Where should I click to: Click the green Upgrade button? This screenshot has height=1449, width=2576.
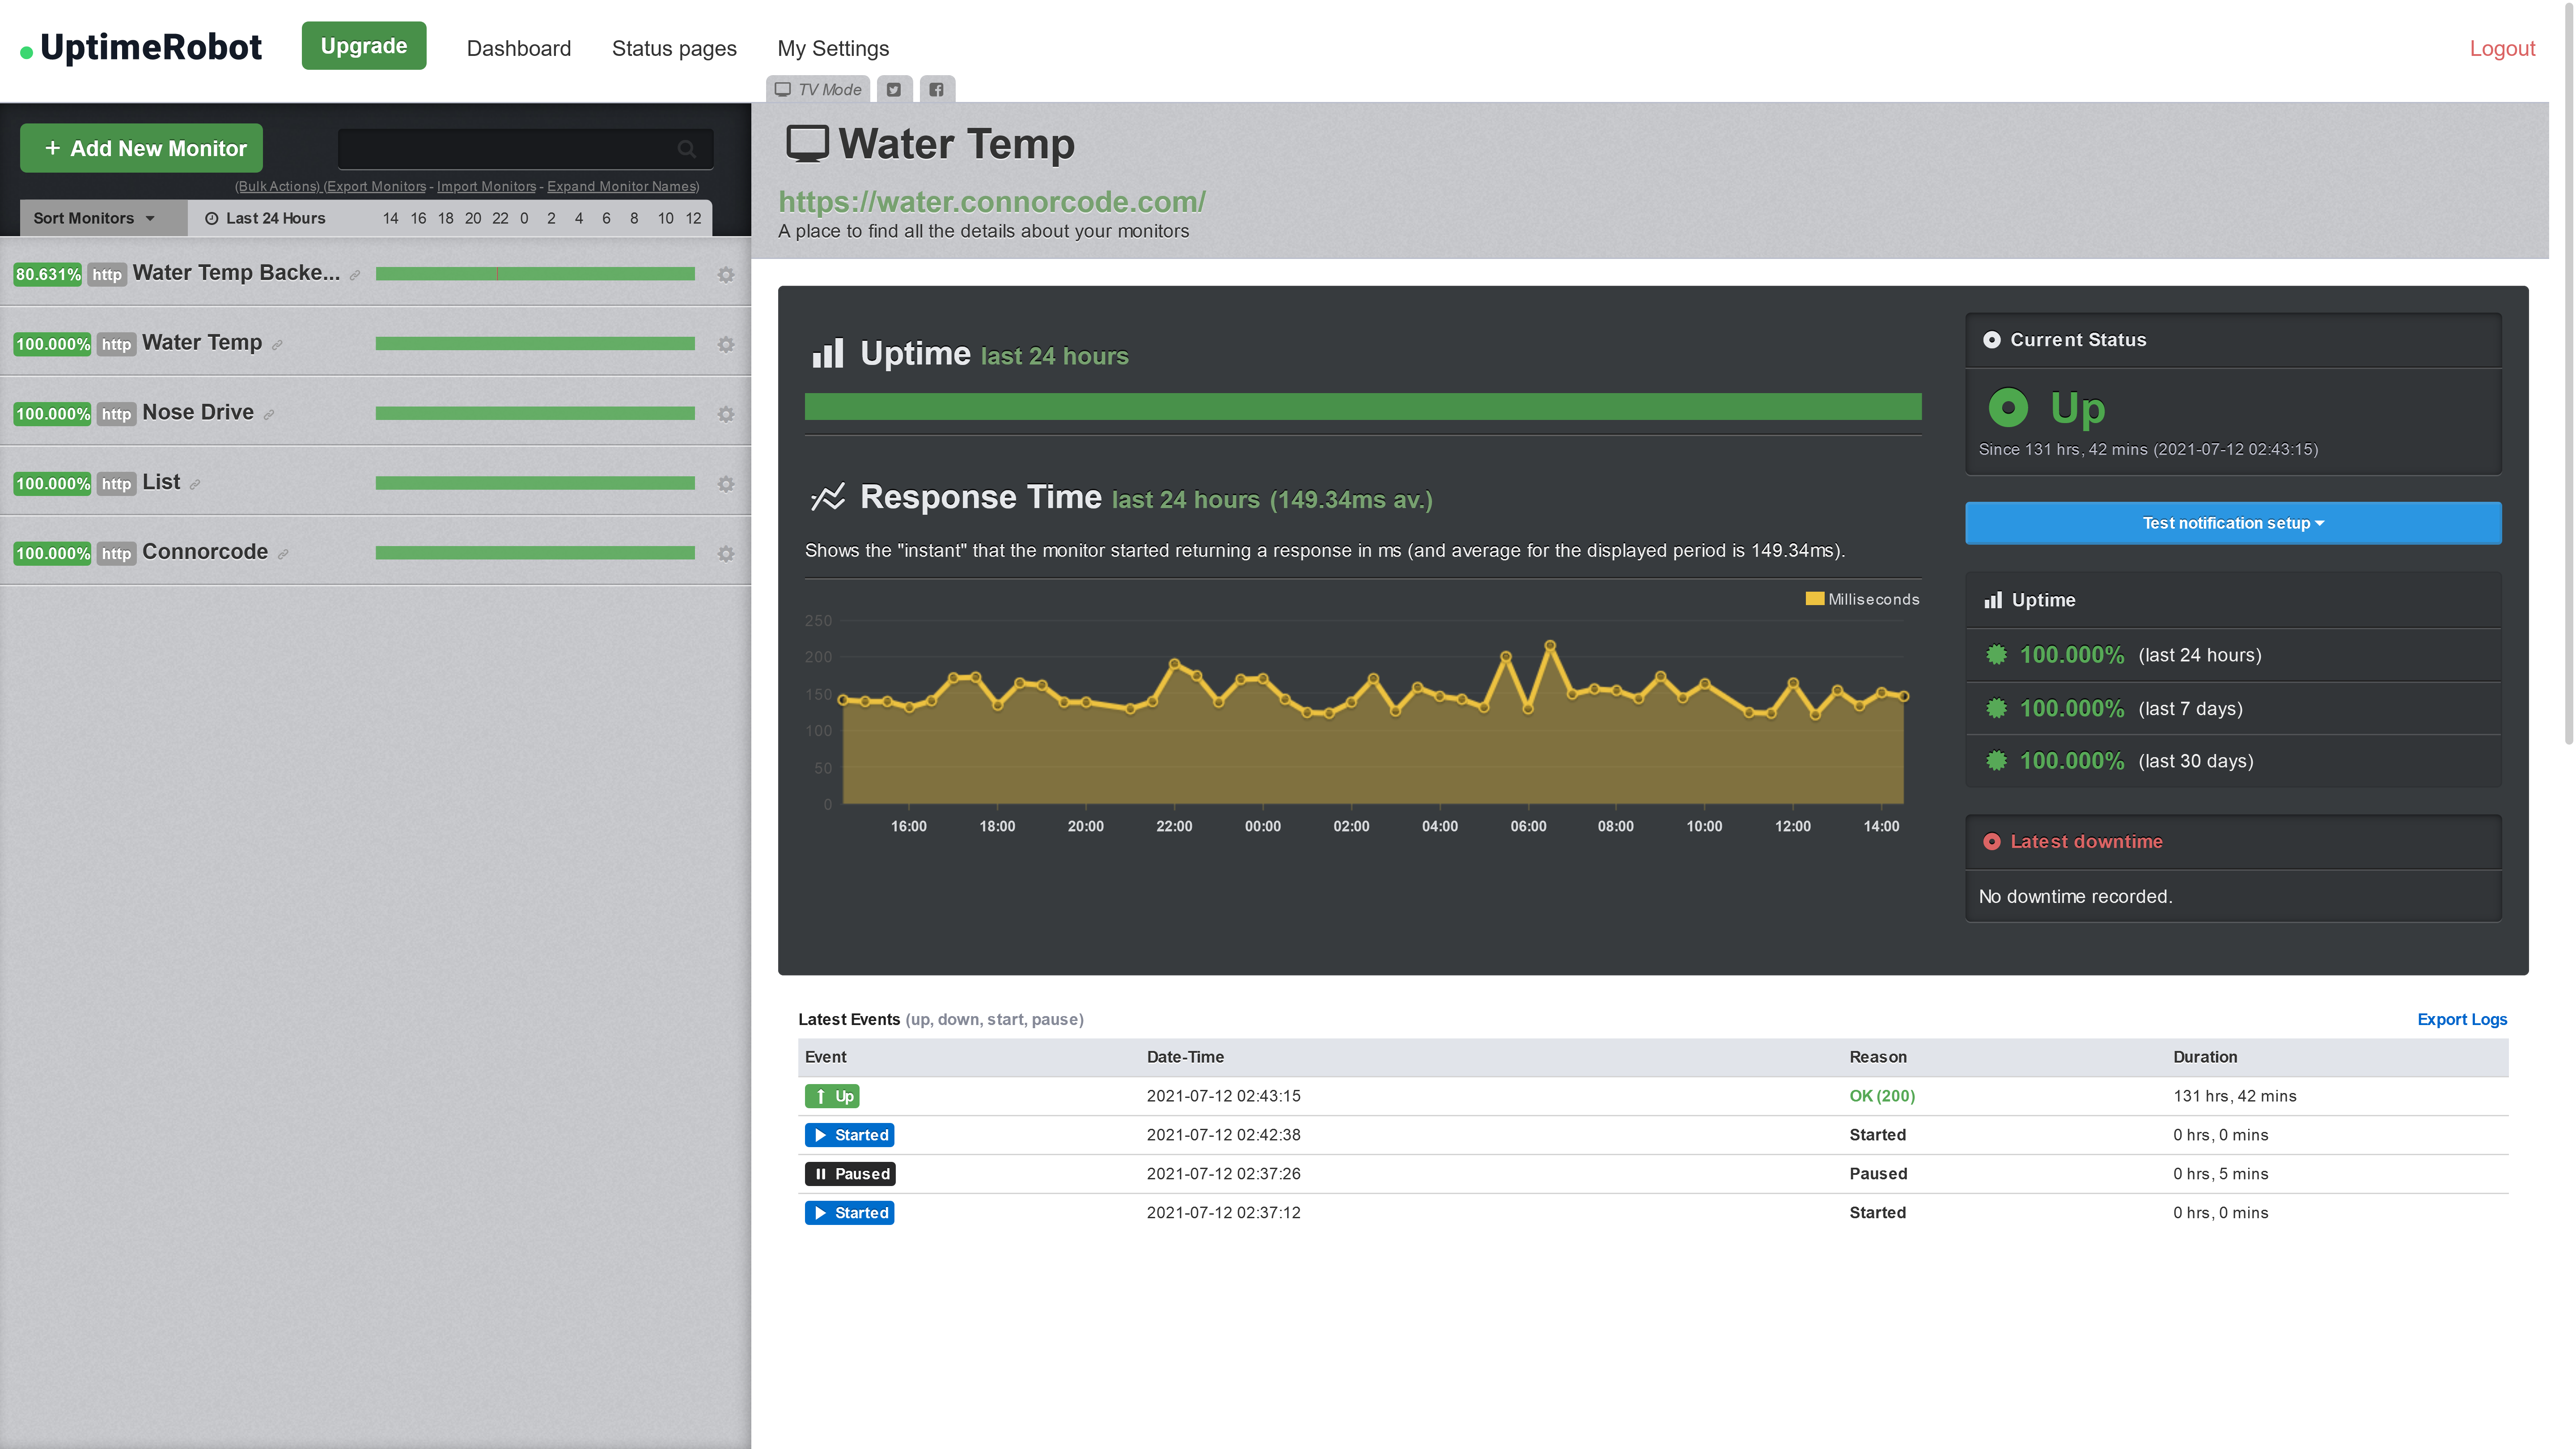coord(363,46)
